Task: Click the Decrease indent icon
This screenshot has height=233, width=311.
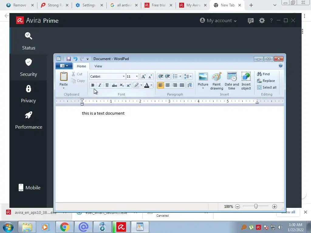Action: (161, 76)
